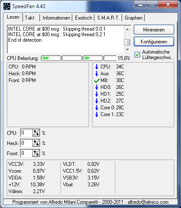Click the log scrollbar thumb
181x208 pixels.
click(127, 42)
